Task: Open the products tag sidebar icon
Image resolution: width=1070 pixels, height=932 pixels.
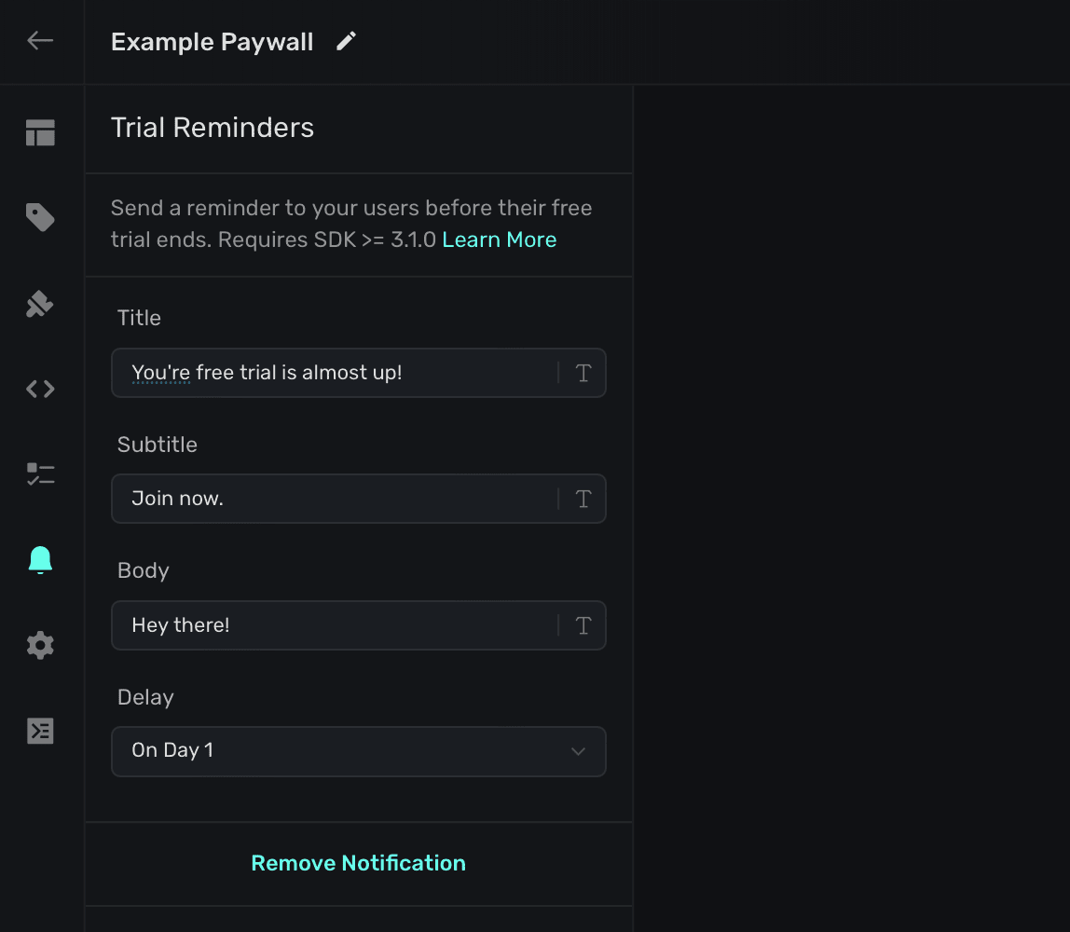Action: pyautogui.click(x=40, y=218)
